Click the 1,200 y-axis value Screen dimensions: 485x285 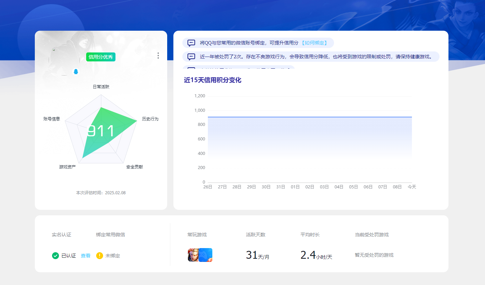coord(200,96)
